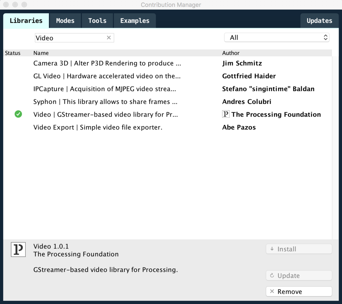
Task: Sort by the Author column header
Action: point(231,53)
